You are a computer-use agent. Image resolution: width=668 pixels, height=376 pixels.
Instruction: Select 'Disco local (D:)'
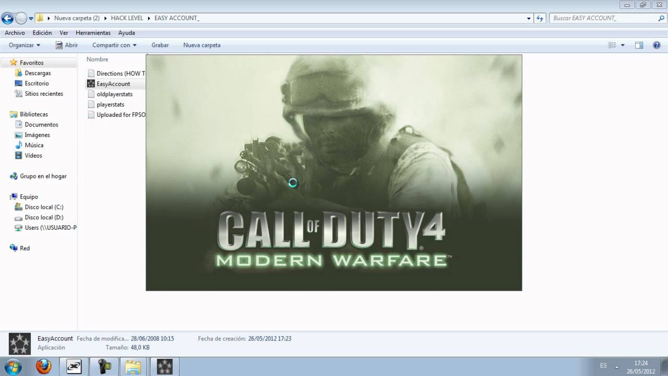pos(44,218)
